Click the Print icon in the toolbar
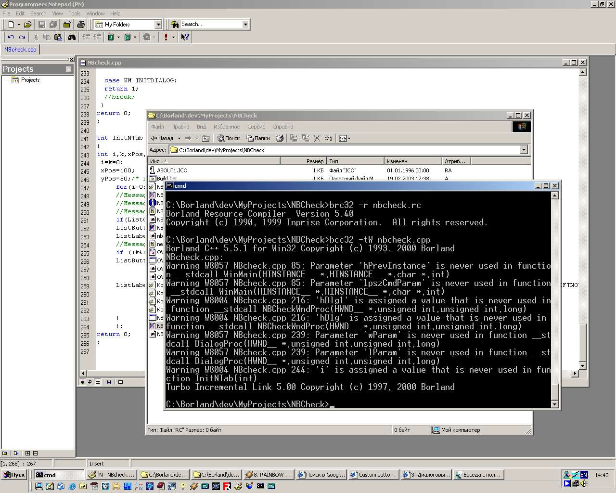616x493 pixels. click(81, 25)
